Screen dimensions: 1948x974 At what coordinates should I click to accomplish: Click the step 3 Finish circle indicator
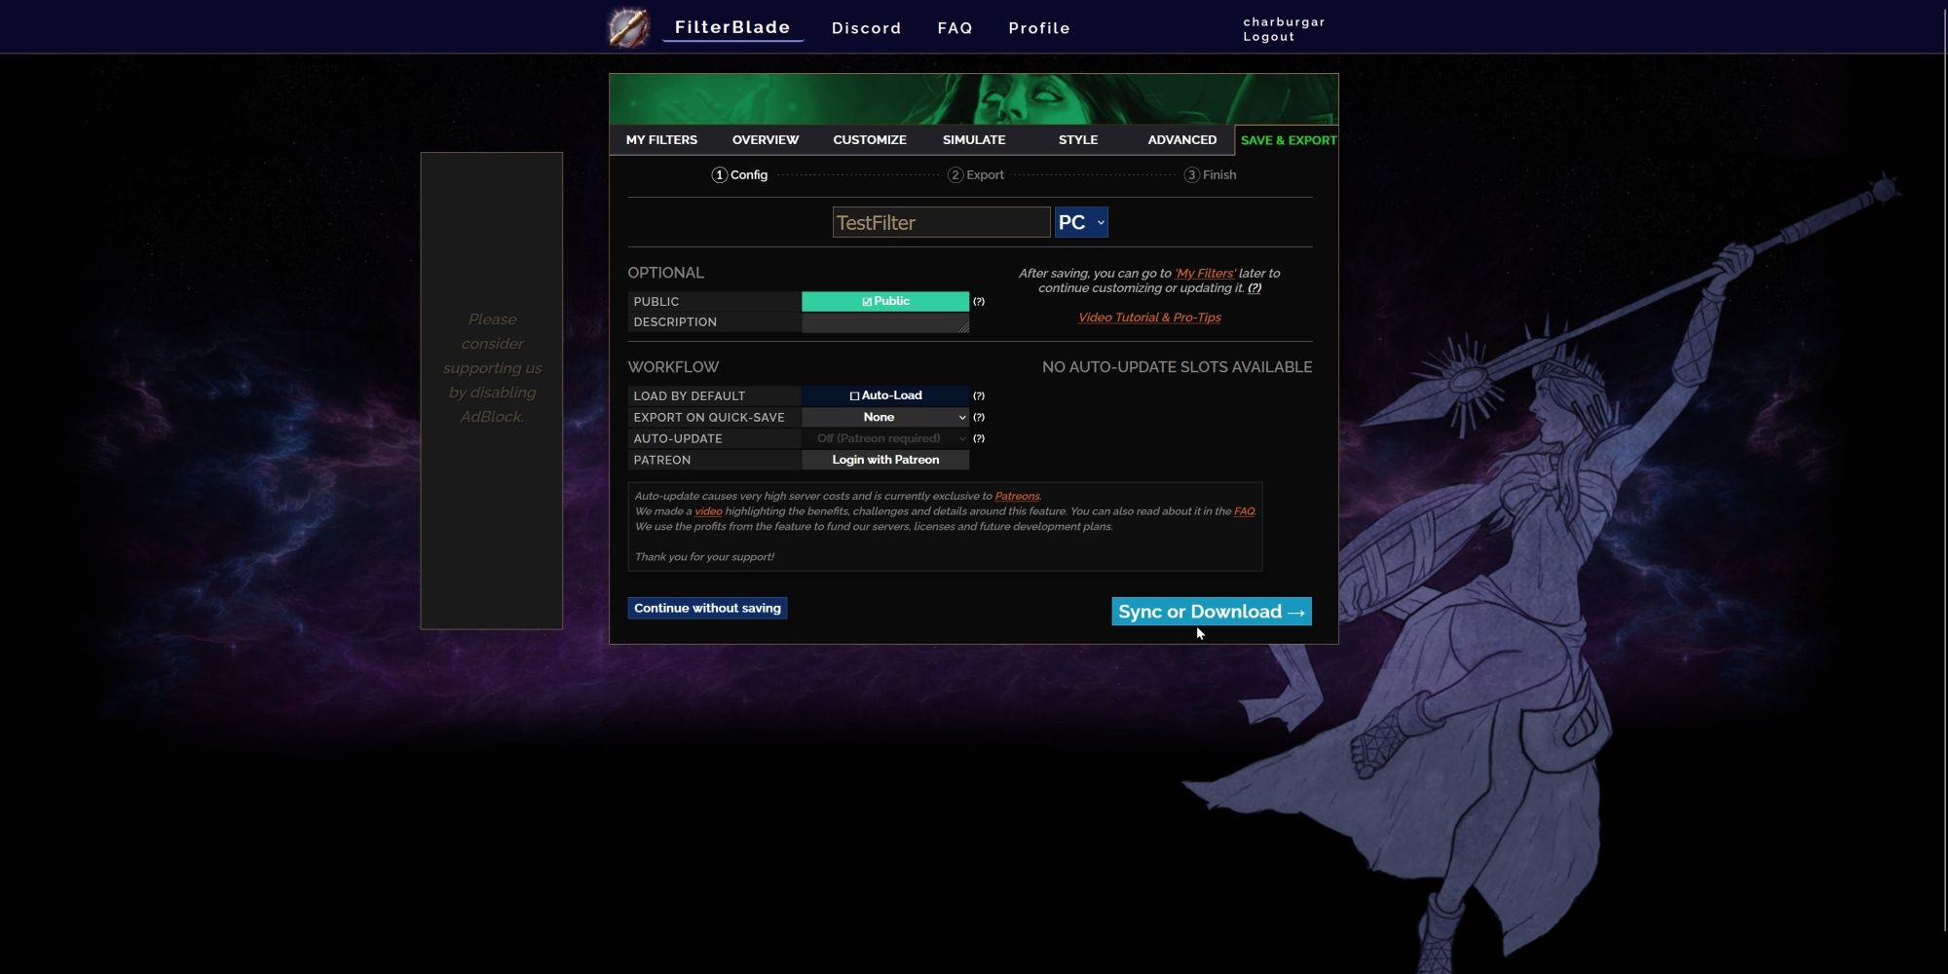point(1191,174)
